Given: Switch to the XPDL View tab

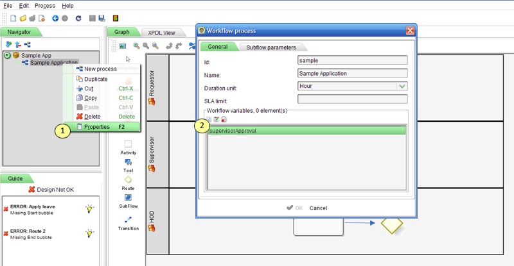Looking at the screenshot, I should 161,32.
